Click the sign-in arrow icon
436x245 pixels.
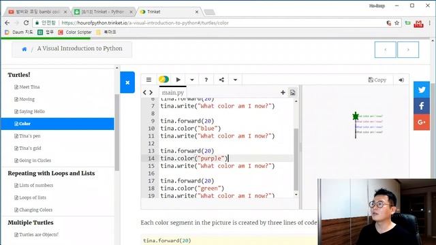tap(401, 80)
